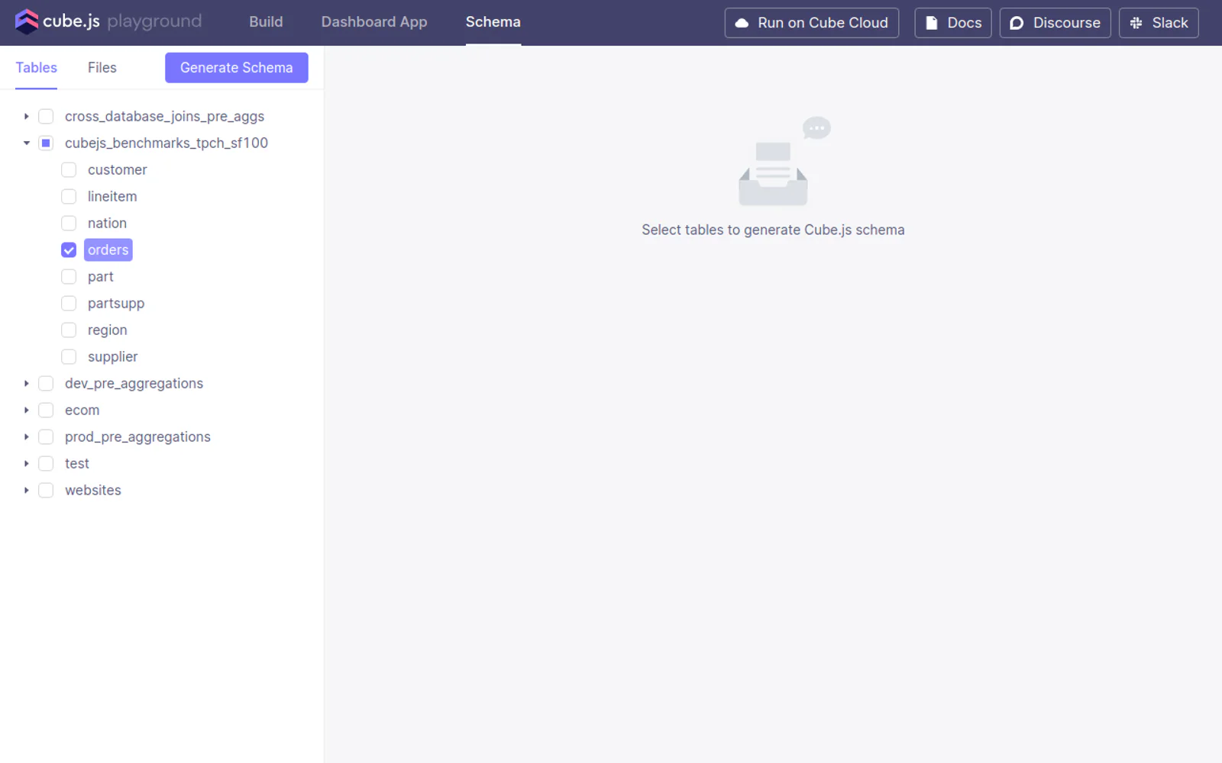Expand the websites schema
This screenshot has height=763, width=1222.
click(26, 490)
